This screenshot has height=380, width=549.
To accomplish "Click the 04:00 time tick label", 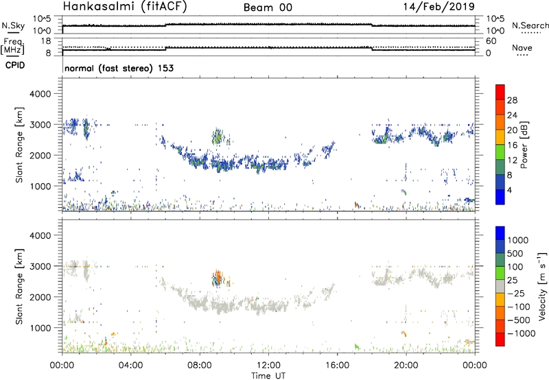I will (130, 366).
